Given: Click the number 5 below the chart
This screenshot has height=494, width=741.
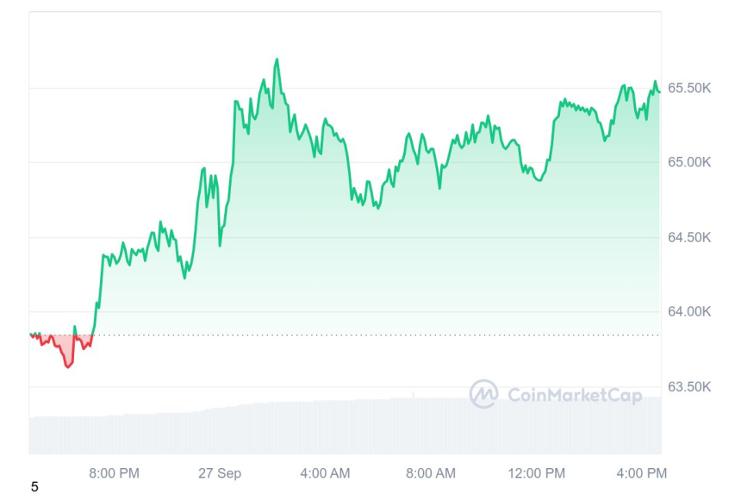Looking at the screenshot, I should pos(34,487).
